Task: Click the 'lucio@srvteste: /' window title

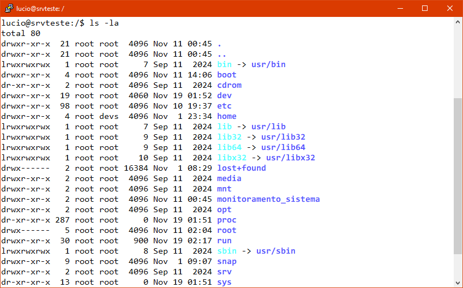Action: click(40, 9)
